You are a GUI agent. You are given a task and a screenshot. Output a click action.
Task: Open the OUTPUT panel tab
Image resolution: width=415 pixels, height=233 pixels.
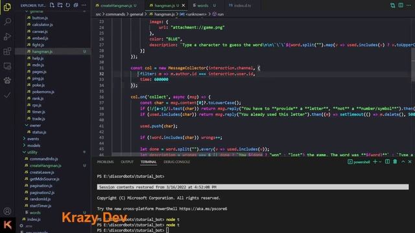(x=127, y=162)
